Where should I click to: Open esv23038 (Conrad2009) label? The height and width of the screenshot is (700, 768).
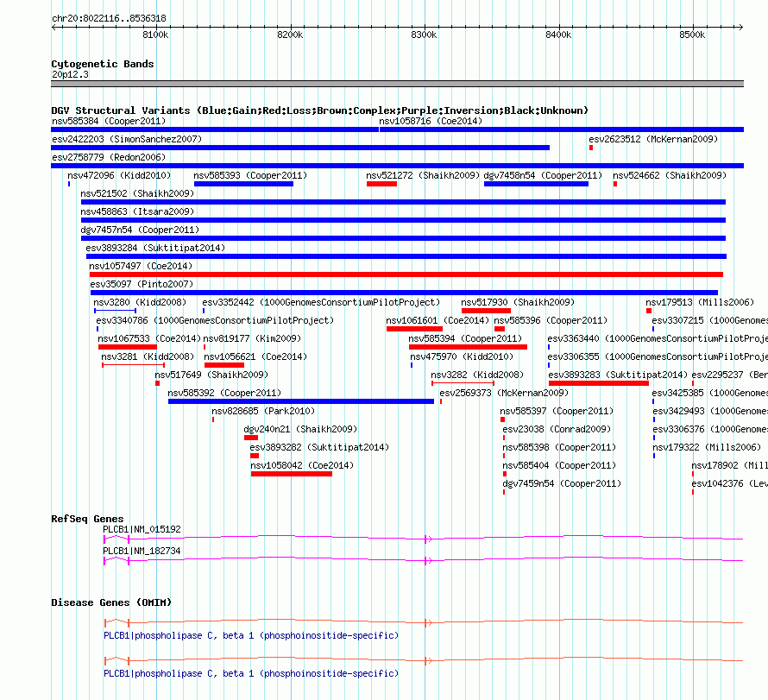557,429
